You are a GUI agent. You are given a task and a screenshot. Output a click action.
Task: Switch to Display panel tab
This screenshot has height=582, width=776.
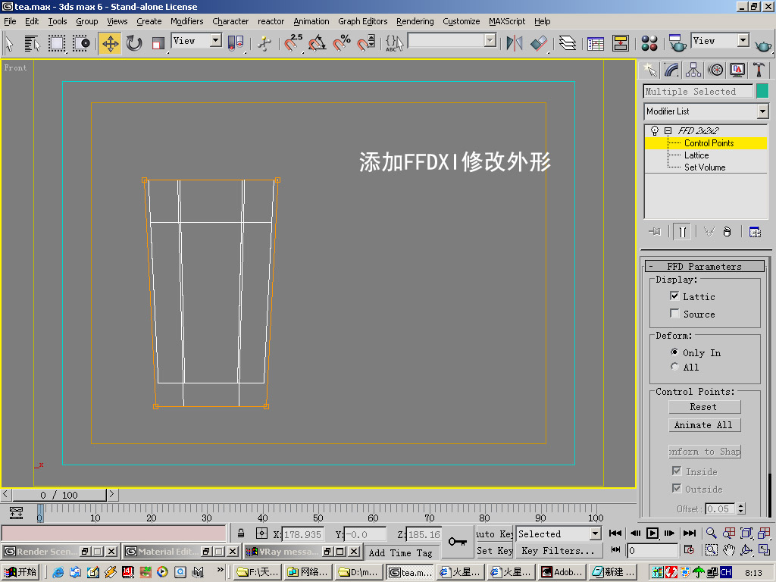[737, 70]
